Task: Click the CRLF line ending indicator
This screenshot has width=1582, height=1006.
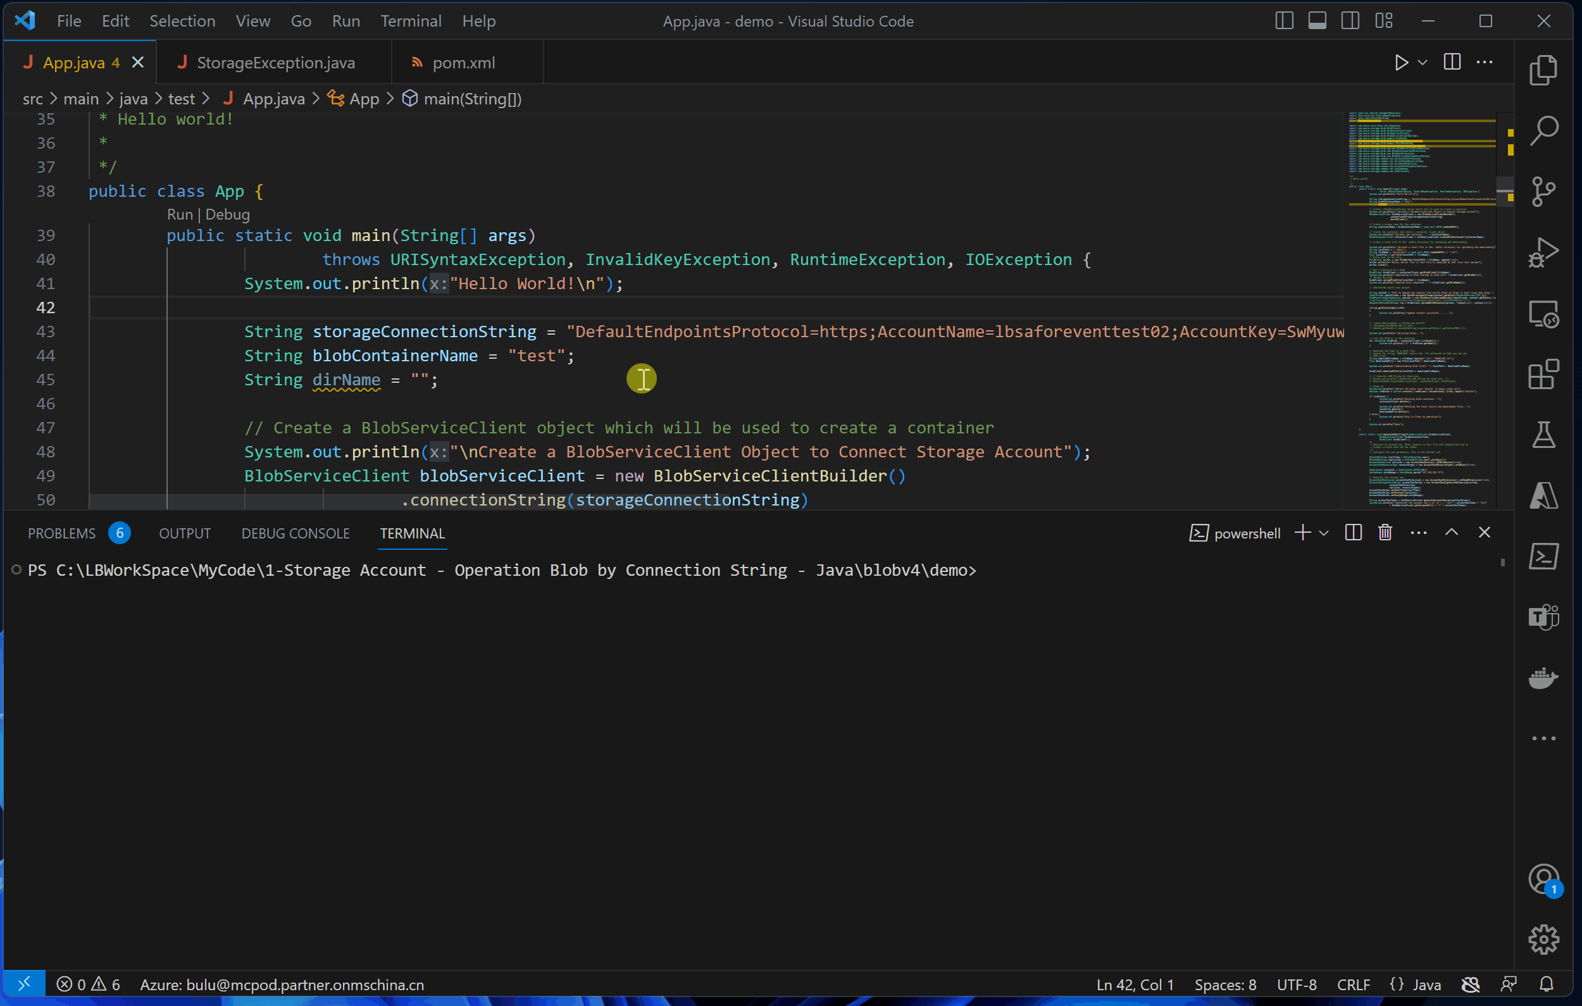Action: 1353,984
